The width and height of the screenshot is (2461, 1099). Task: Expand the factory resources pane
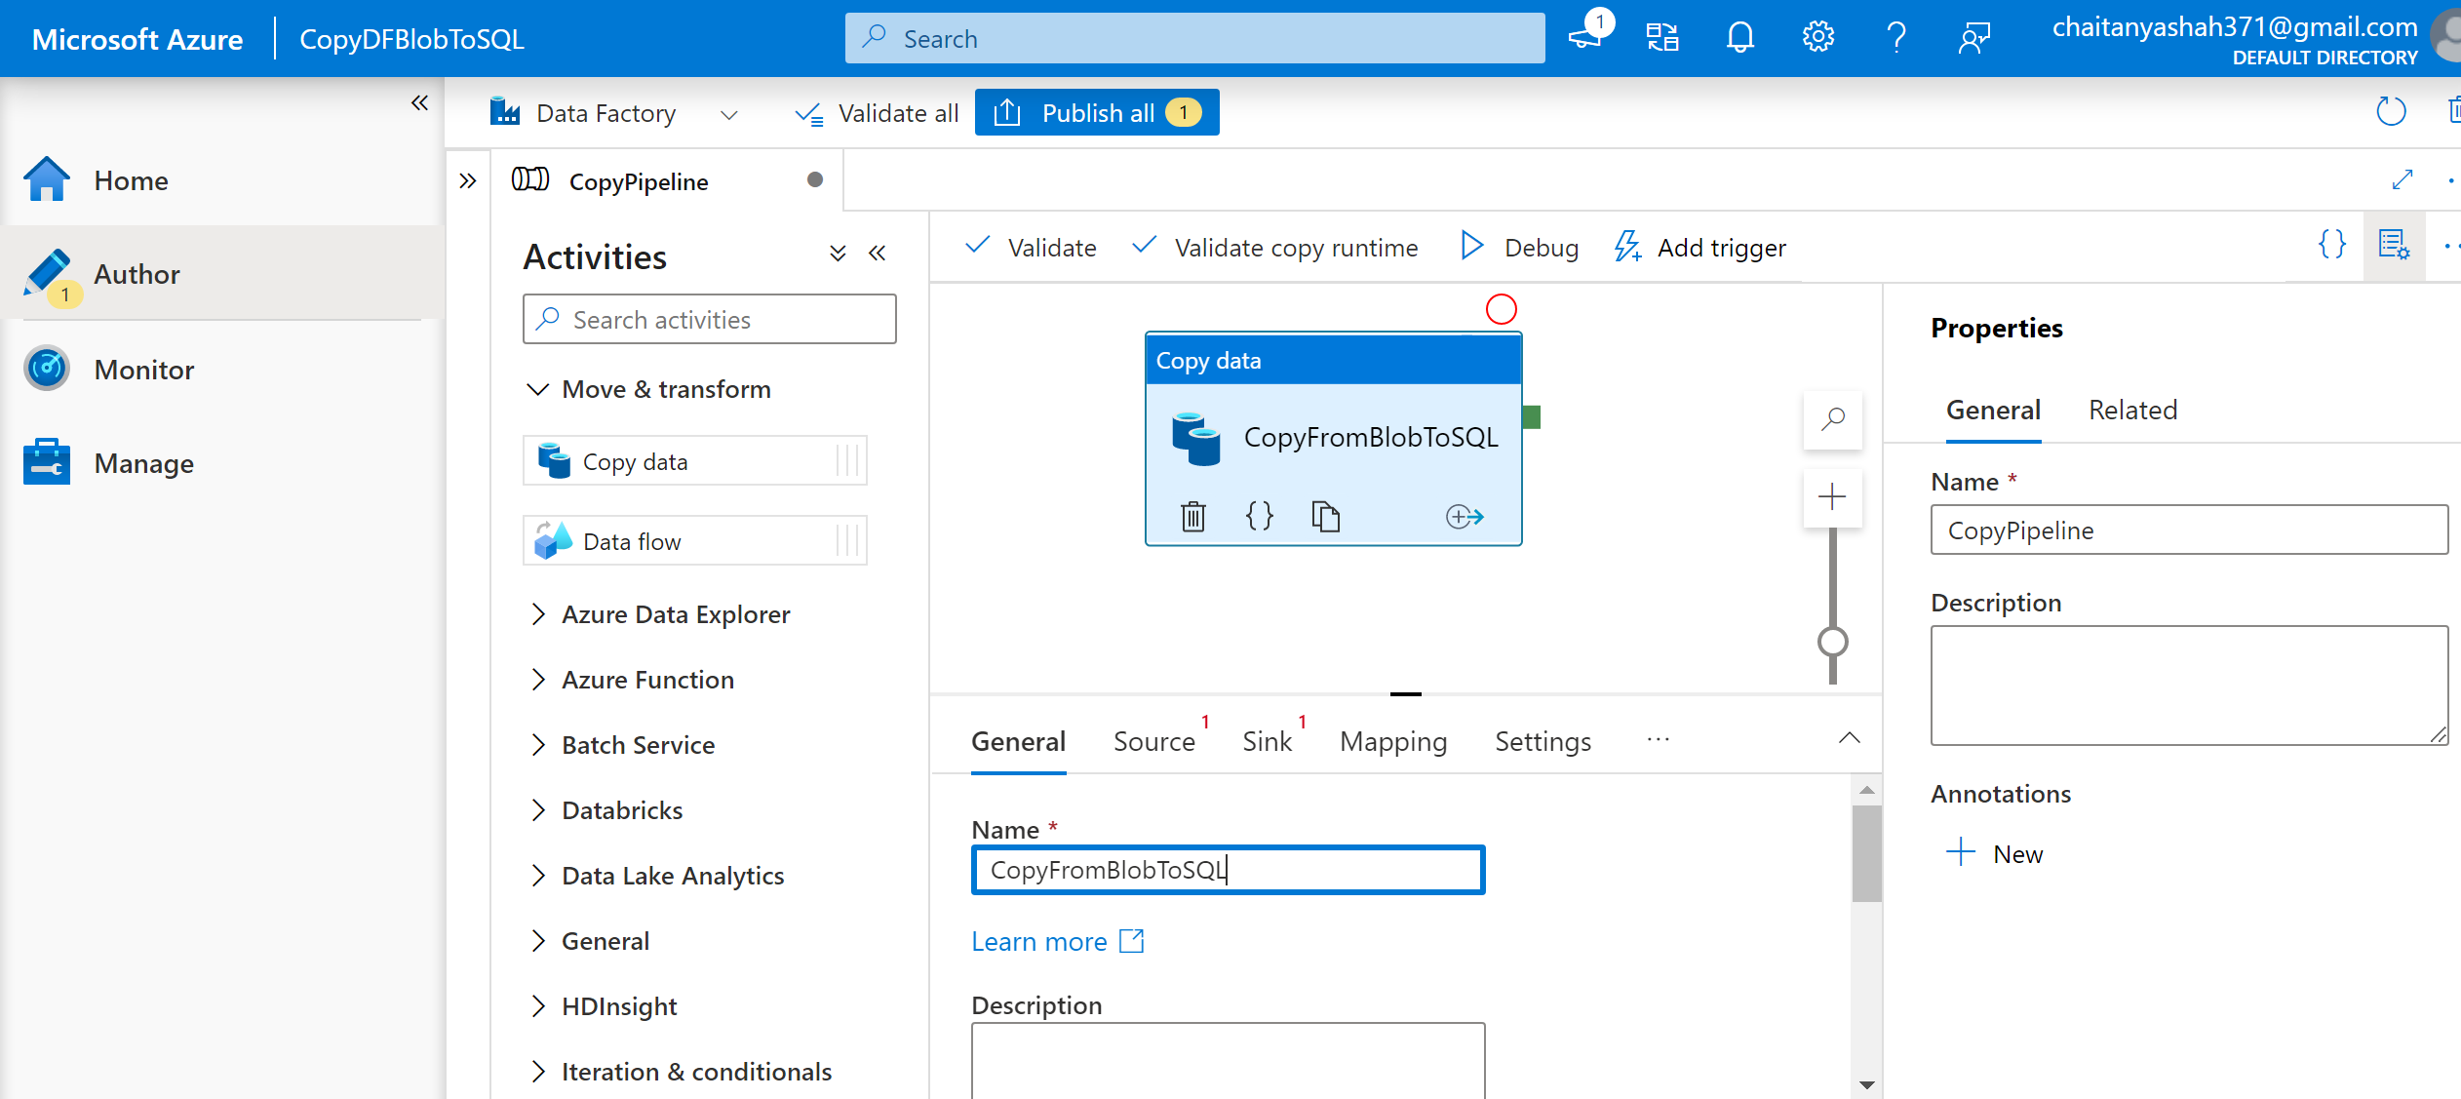coord(468,180)
